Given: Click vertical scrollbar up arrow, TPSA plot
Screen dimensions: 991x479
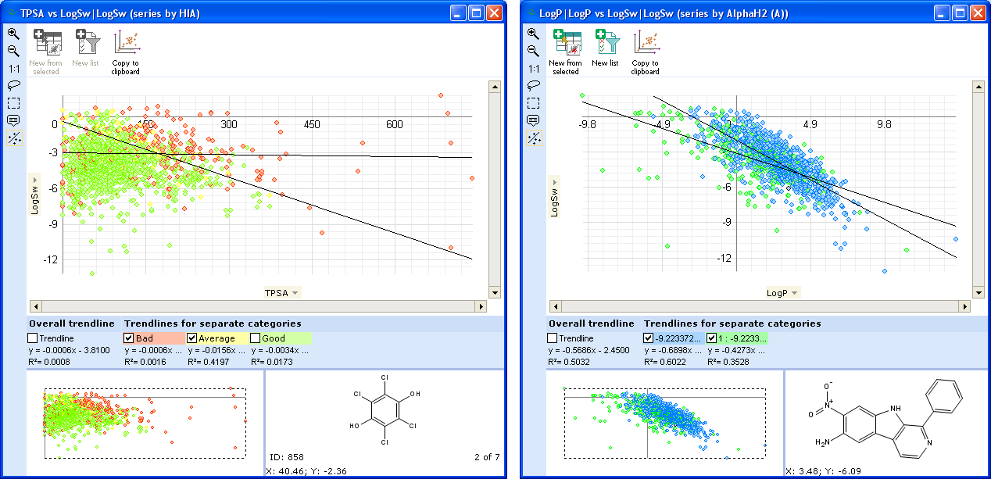Looking at the screenshot, I should tap(494, 87).
